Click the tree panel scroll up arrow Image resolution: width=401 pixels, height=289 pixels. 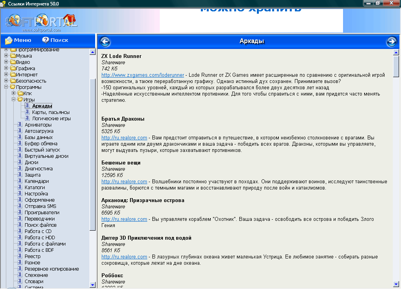tap(92, 52)
